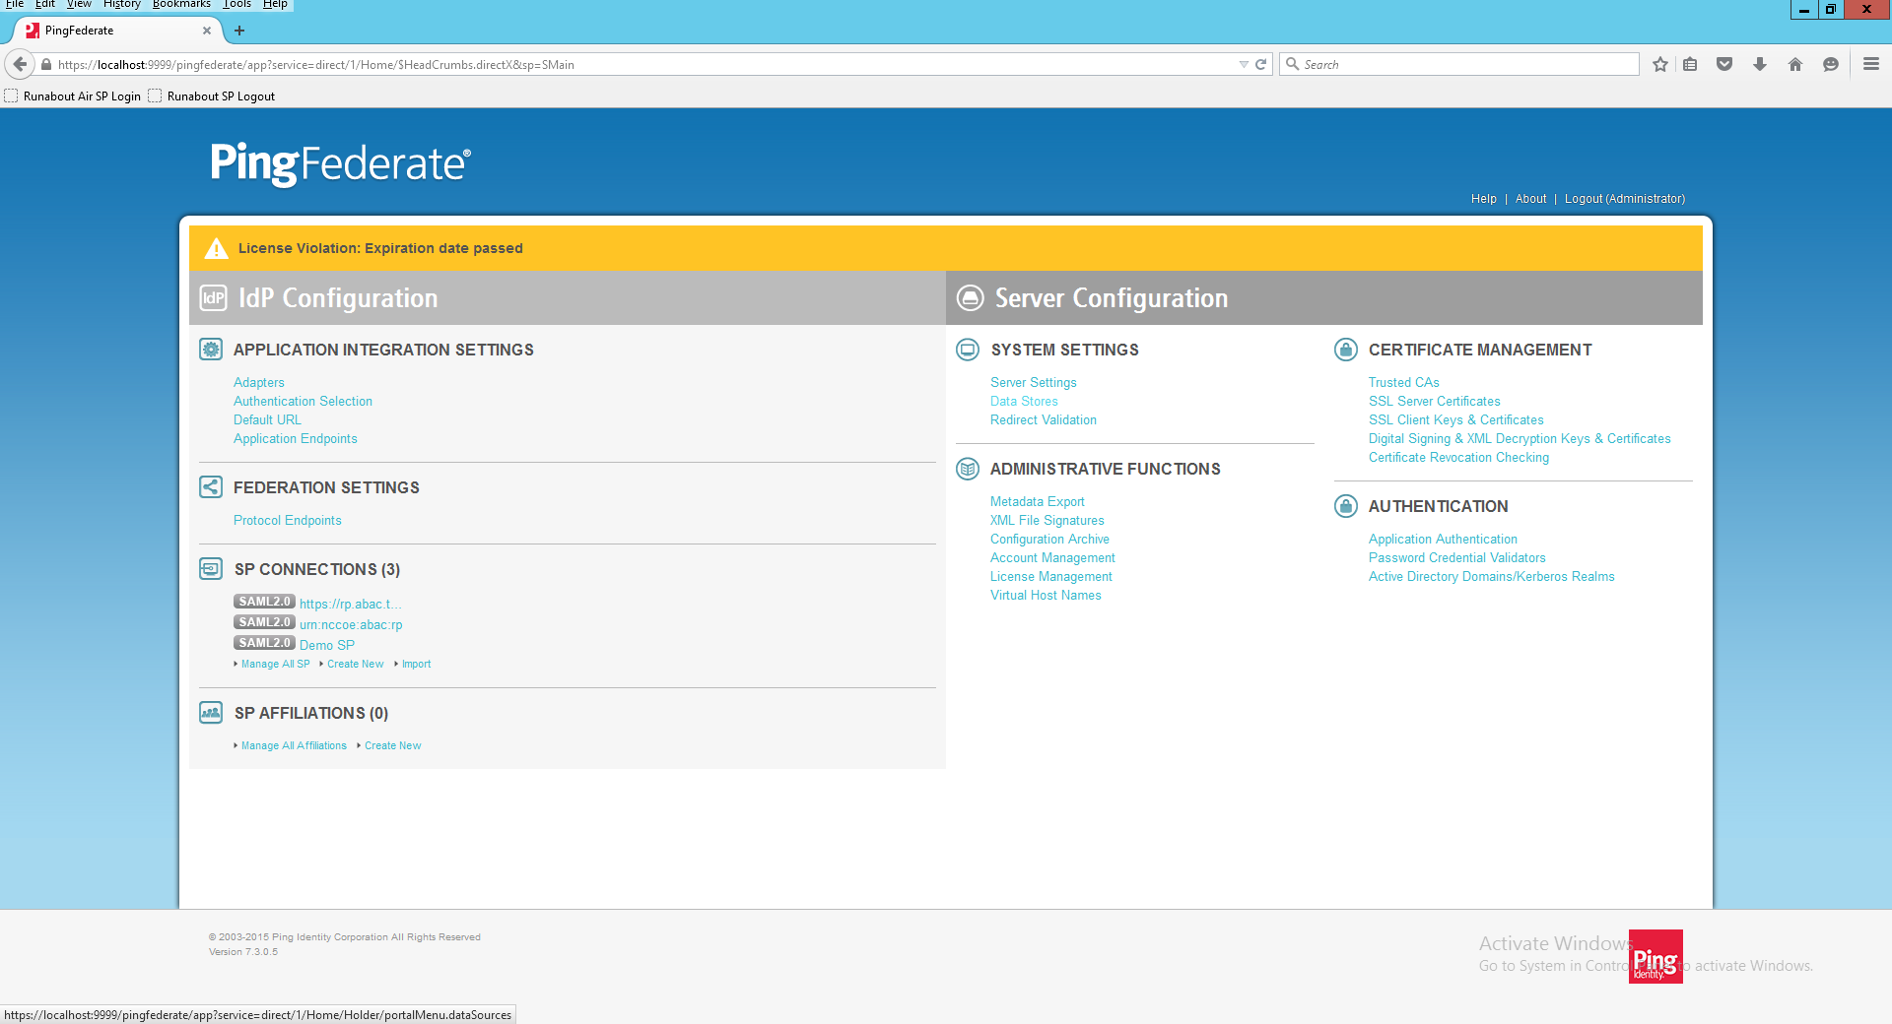
Task: Open Redirect Validation
Action: tap(1044, 419)
